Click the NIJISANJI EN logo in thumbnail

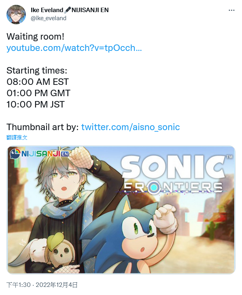(x=39, y=154)
